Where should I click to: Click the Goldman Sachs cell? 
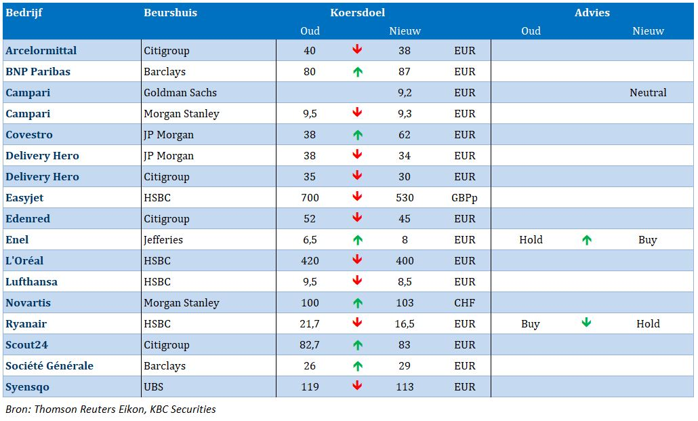tap(180, 92)
